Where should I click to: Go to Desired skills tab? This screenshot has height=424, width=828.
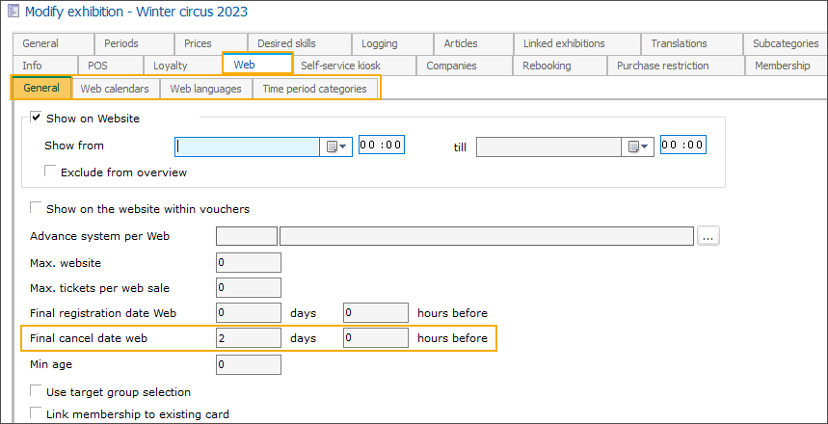tap(299, 43)
